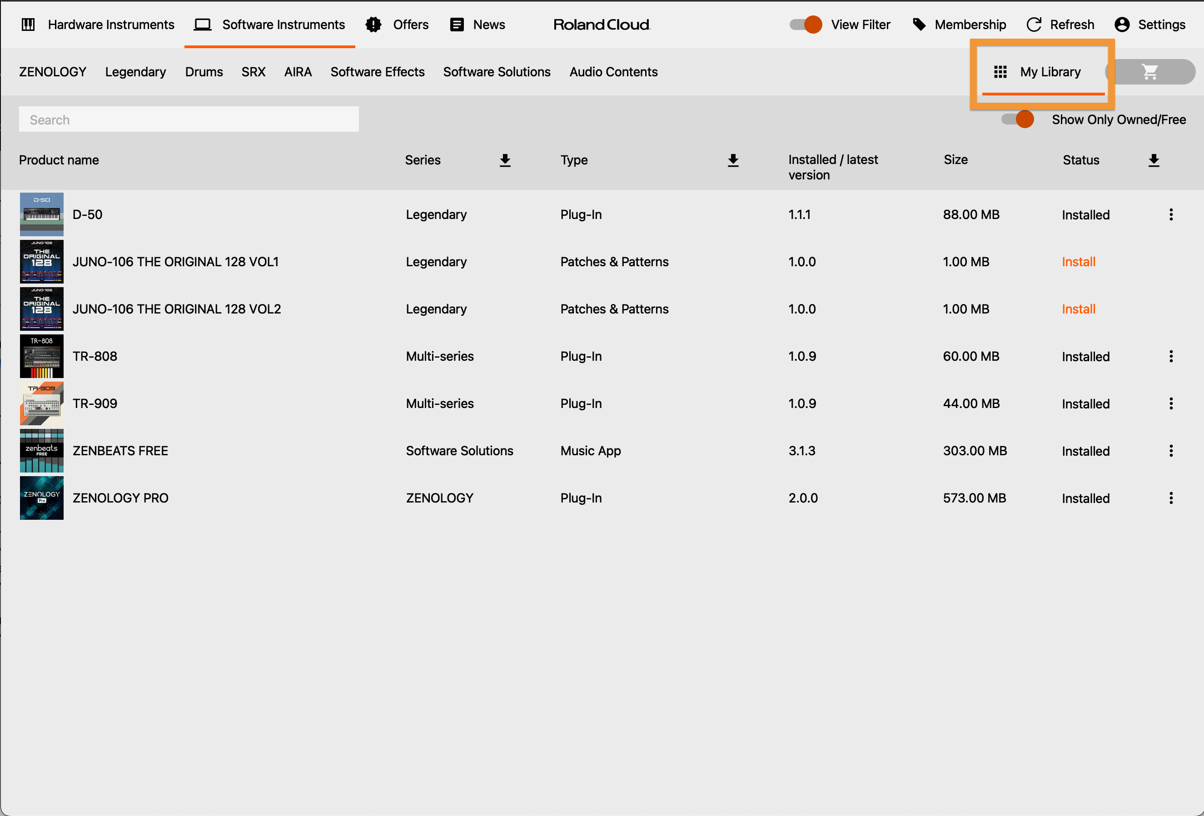The width and height of the screenshot is (1204, 816).
Task: Open the Audio Contents tab
Action: (613, 72)
